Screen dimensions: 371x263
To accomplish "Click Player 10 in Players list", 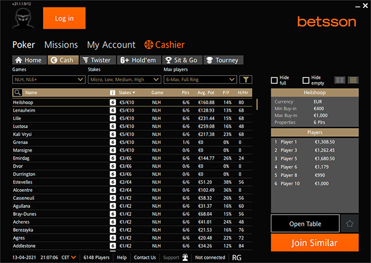I will (315, 184).
